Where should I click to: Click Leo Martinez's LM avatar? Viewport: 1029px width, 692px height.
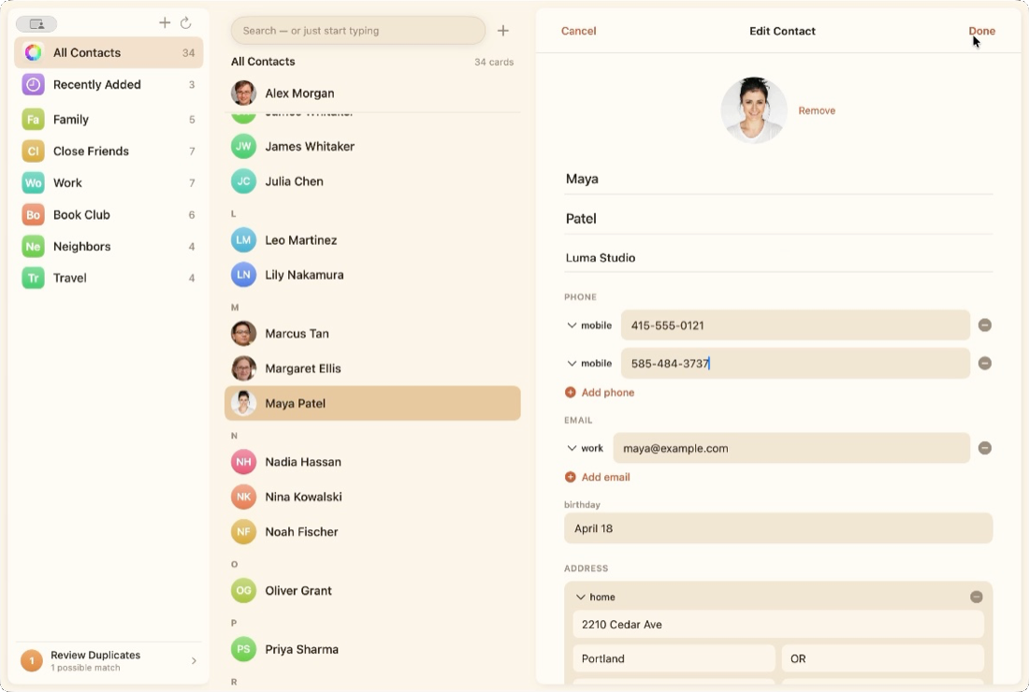243,240
